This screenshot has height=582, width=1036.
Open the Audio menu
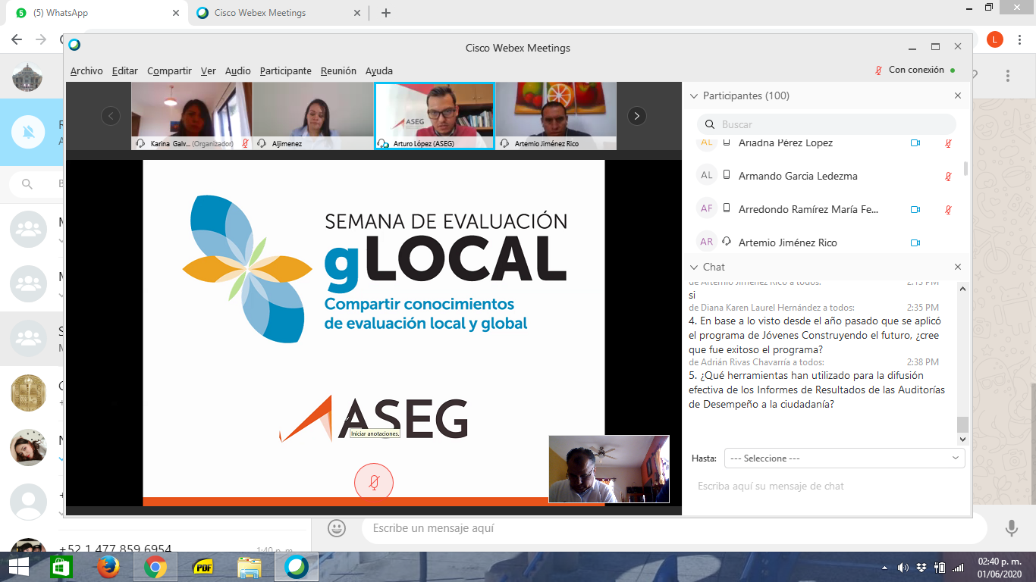tap(238, 71)
